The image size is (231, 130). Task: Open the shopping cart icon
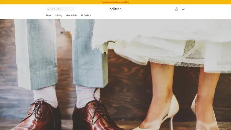[183, 9]
